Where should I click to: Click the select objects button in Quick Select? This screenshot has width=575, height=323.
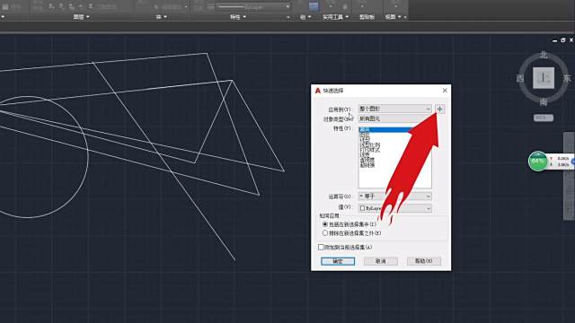pyautogui.click(x=439, y=109)
